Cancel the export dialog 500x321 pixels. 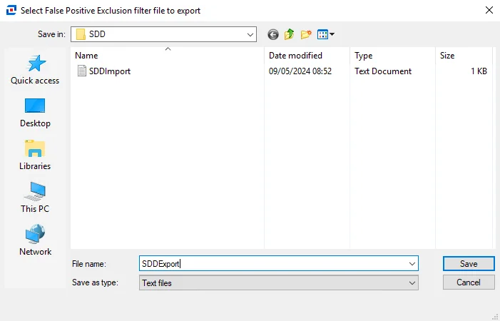pyautogui.click(x=469, y=282)
